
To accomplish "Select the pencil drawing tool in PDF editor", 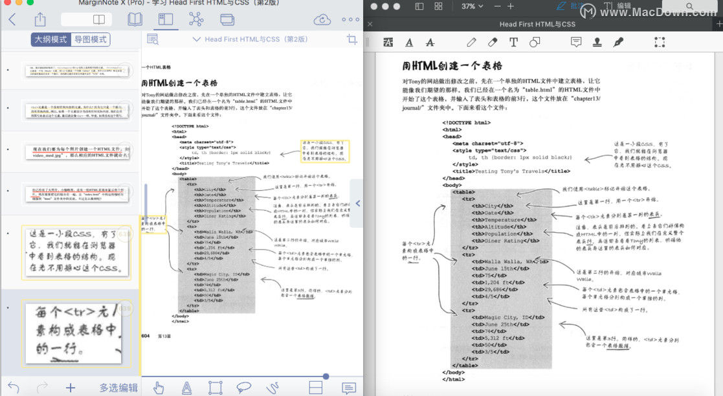I will point(471,43).
